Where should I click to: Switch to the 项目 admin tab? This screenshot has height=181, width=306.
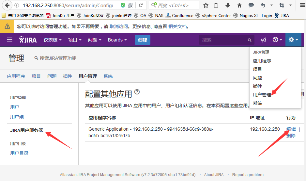(x=36, y=76)
